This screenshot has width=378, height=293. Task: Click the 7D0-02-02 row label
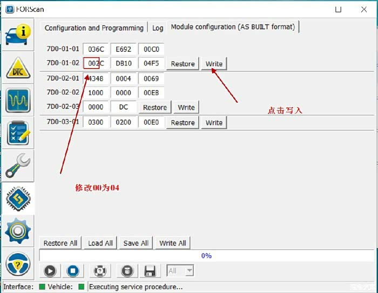(63, 92)
